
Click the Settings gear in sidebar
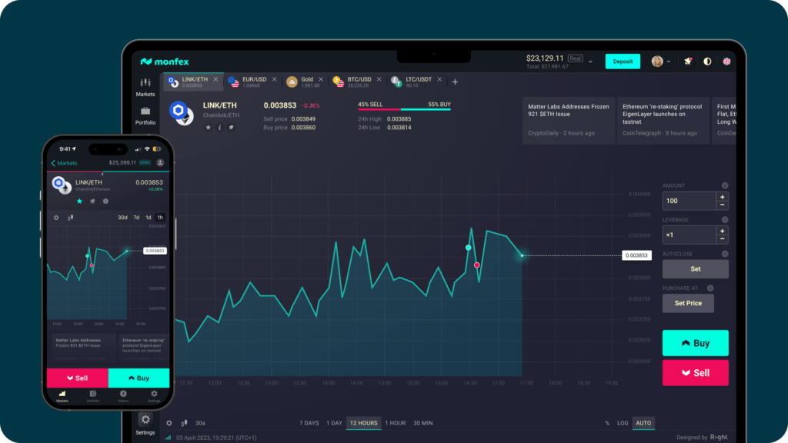(x=145, y=424)
